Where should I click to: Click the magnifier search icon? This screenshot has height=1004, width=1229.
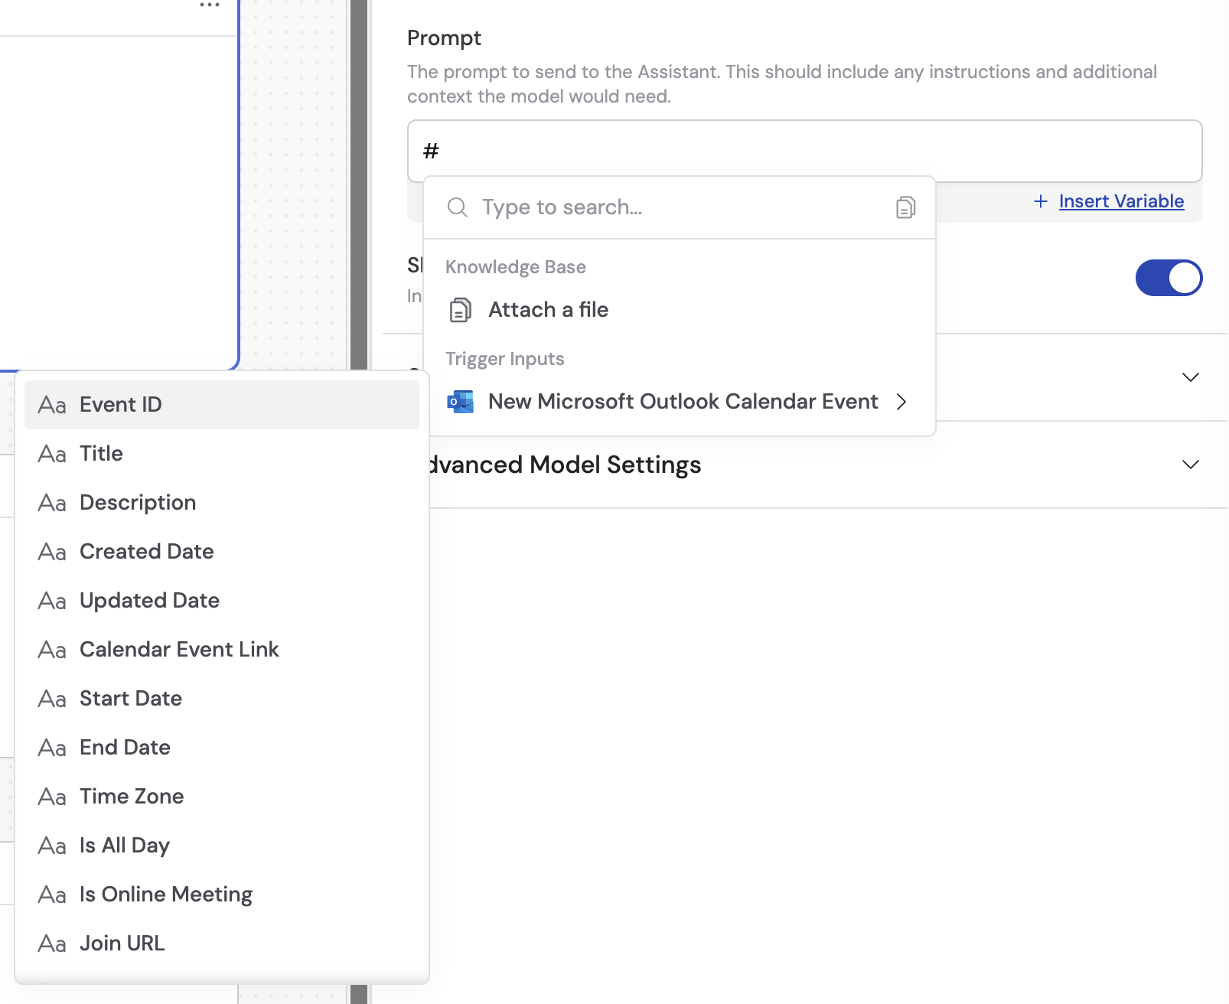457,207
